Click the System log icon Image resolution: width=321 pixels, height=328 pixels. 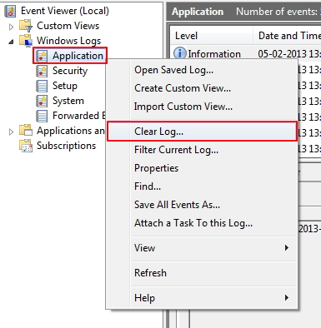pyautogui.click(x=42, y=101)
